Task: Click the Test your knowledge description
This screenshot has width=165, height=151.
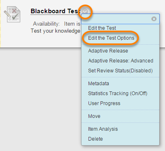Action: pos(55,31)
